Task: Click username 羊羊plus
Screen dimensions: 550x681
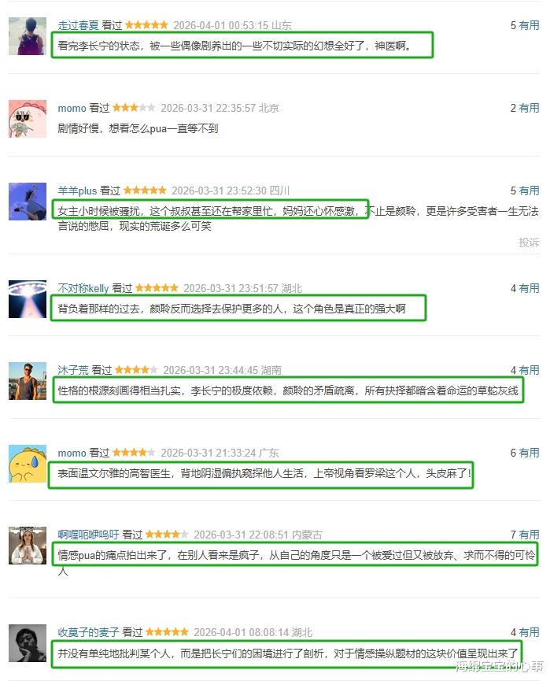Action: pyautogui.click(x=77, y=191)
